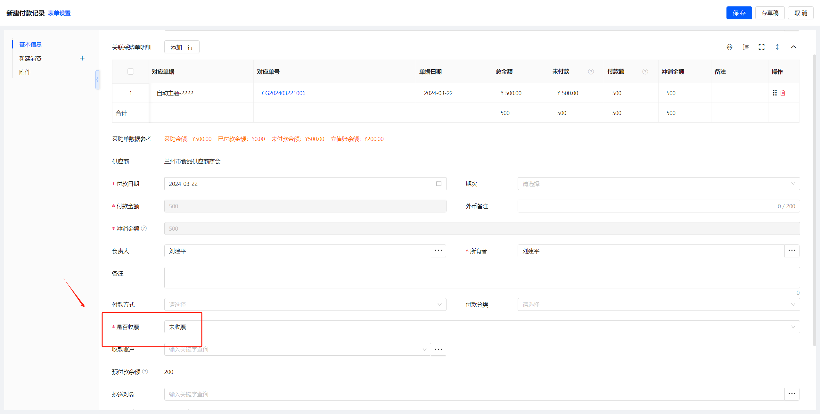Viewport: 820px width, 414px height.
Task: Click the blue 保存 button
Action: coord(739,13)
